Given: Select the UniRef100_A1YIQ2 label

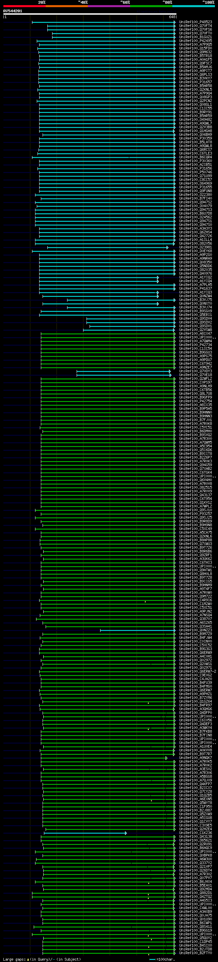Looking at the screenshot, I should point(196,277).
